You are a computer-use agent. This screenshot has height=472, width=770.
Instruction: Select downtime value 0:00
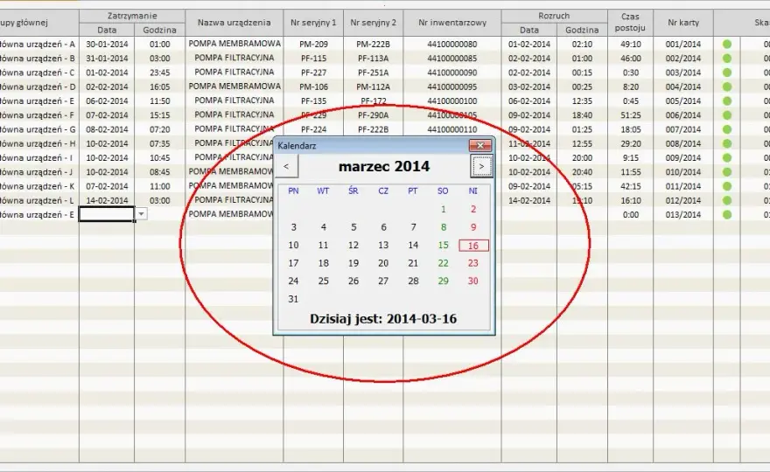point(631,215)
